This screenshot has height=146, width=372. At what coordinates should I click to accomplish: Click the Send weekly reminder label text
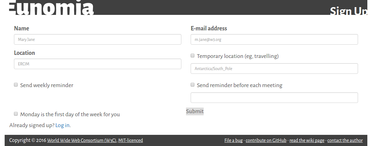point(46,85)
